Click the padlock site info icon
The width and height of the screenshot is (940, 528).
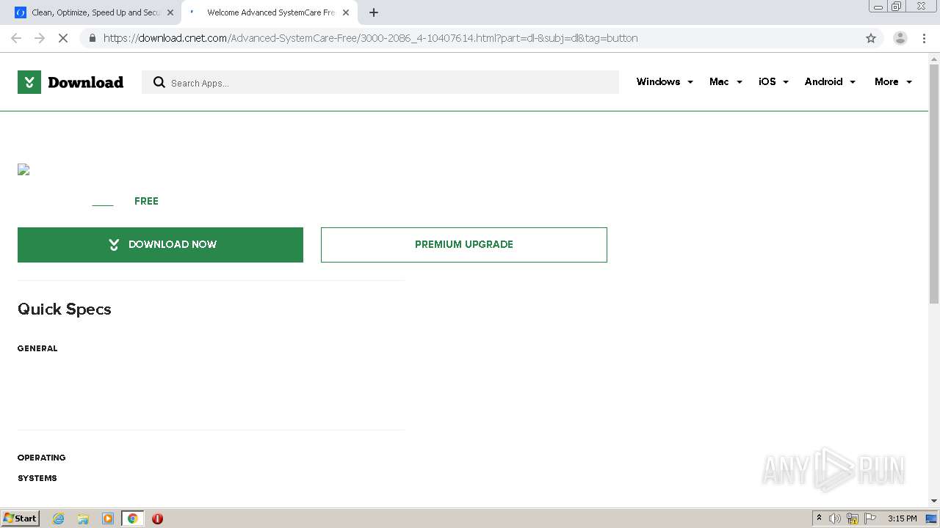point(92,38)
